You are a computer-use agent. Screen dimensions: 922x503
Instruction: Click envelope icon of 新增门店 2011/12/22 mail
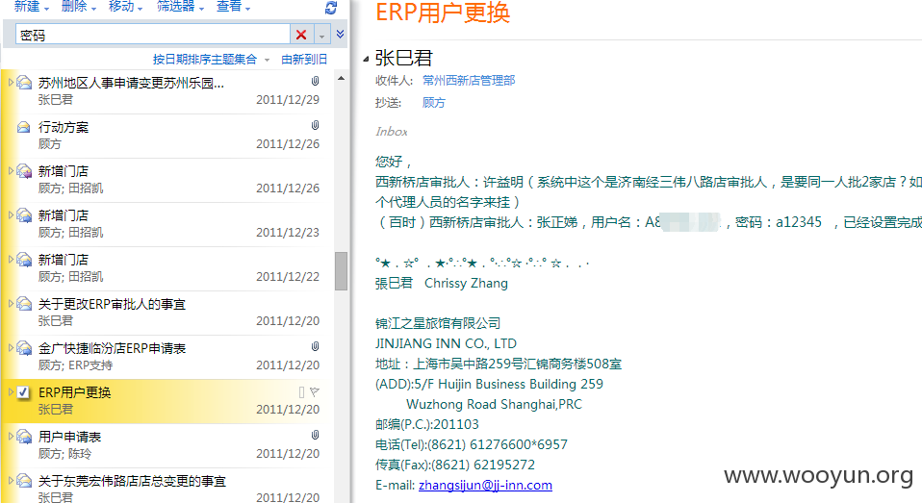(24, 259)
